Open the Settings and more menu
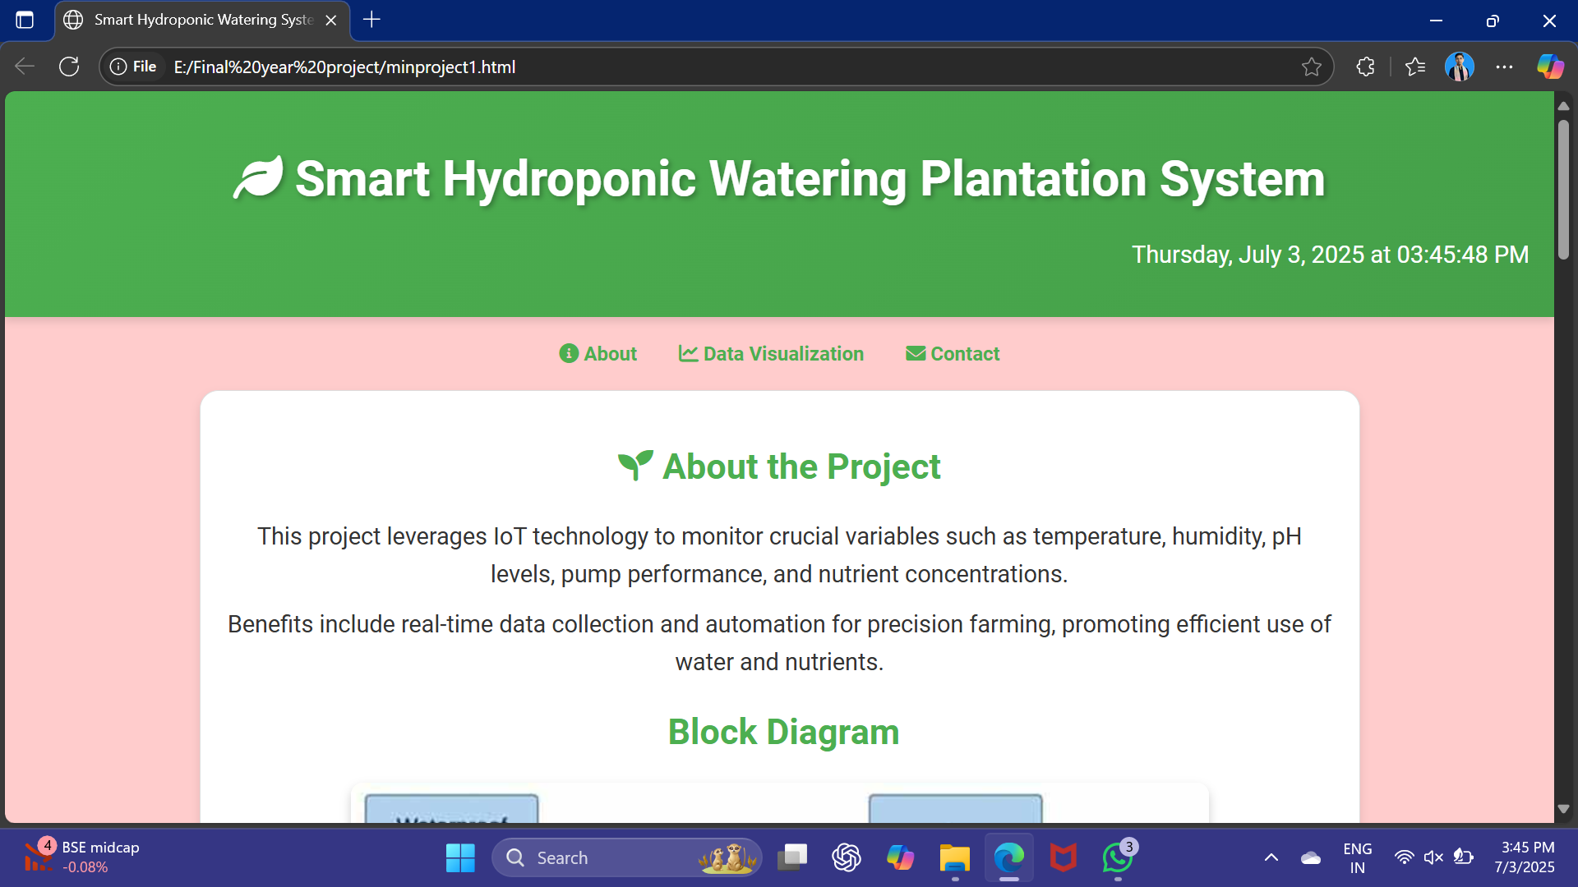1578x887 pixels. point(1505,67)
